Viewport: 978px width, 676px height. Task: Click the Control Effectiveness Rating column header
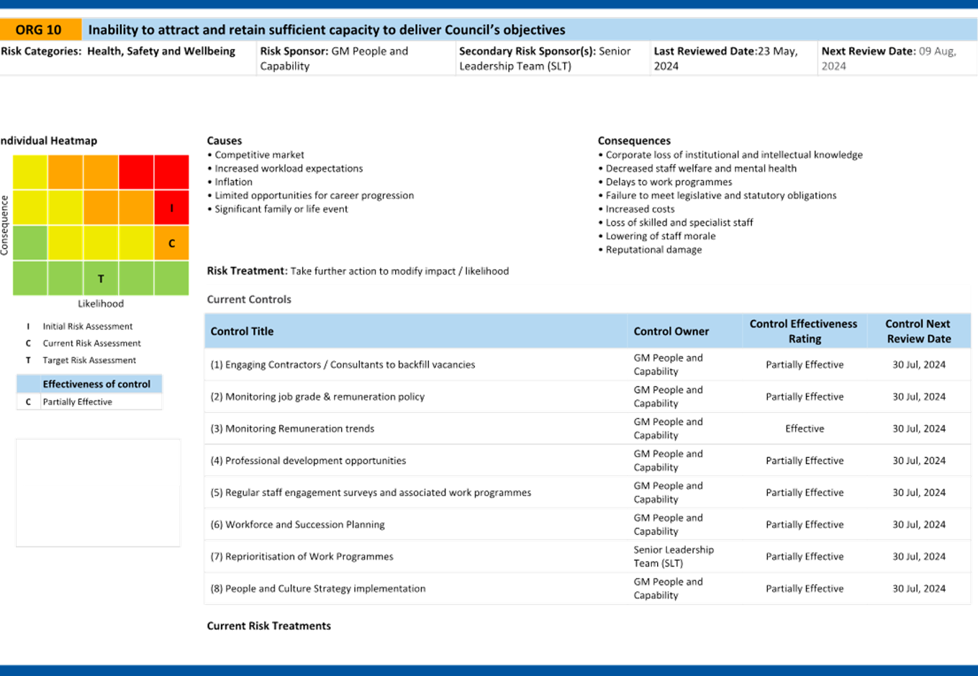804,332
